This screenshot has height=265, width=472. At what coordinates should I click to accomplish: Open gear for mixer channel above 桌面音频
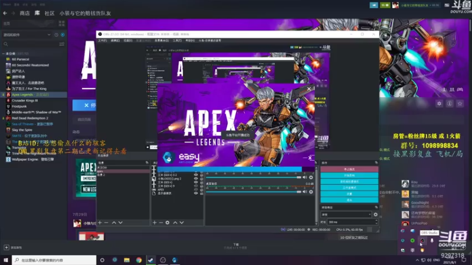[x=311, y=177]
